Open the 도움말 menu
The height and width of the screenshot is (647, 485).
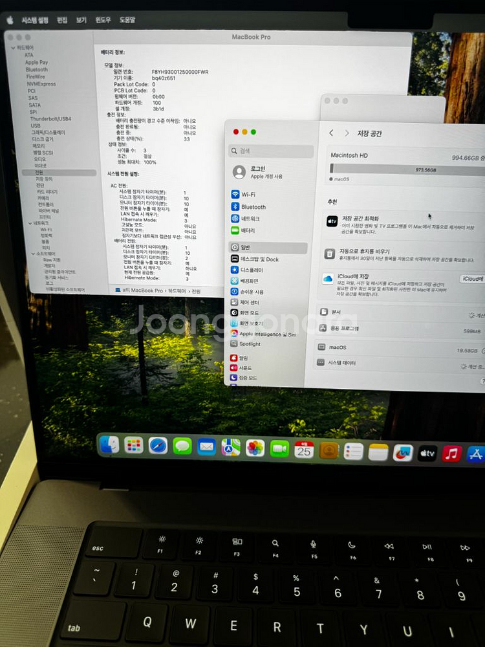pyautogui.click(x=127, y=20)
